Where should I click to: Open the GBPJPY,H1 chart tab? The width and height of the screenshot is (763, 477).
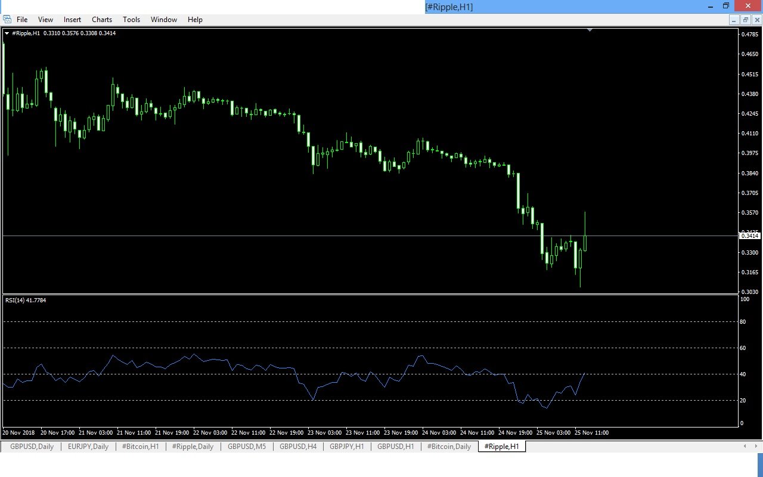click(346, 446)
